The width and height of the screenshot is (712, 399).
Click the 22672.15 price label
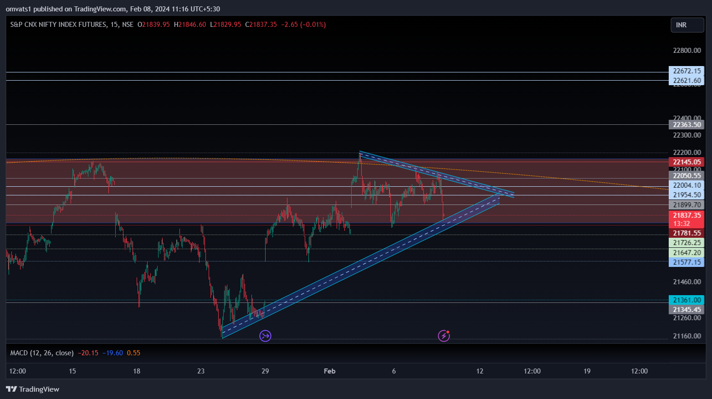pyautogui.click(x=686, y=71)
